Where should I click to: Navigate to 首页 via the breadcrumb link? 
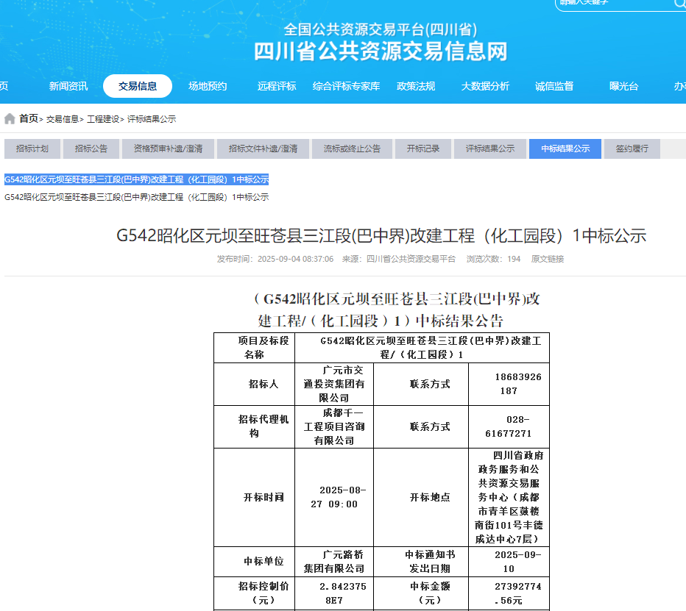coord(27,118)
